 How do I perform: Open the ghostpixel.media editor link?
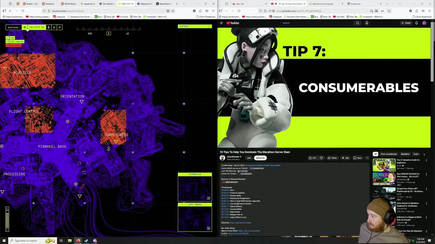click(241, 223)
